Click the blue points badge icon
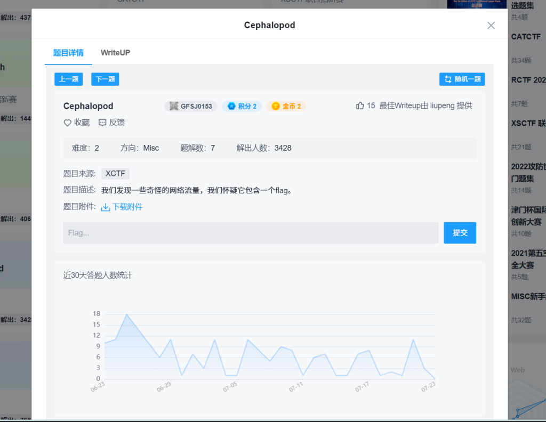546x422 pixels. [231, 106]
